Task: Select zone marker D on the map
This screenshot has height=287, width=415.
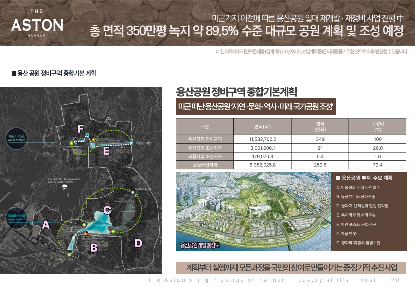Action: pyautogui.click(x=138, y=243)
